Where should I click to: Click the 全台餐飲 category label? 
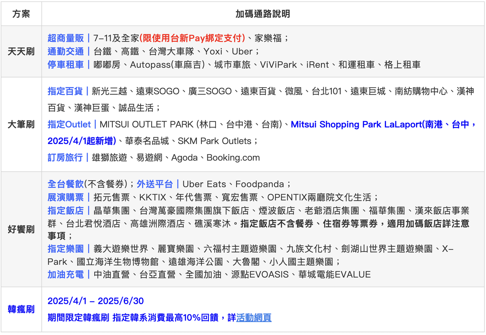(x=66, y=184)
